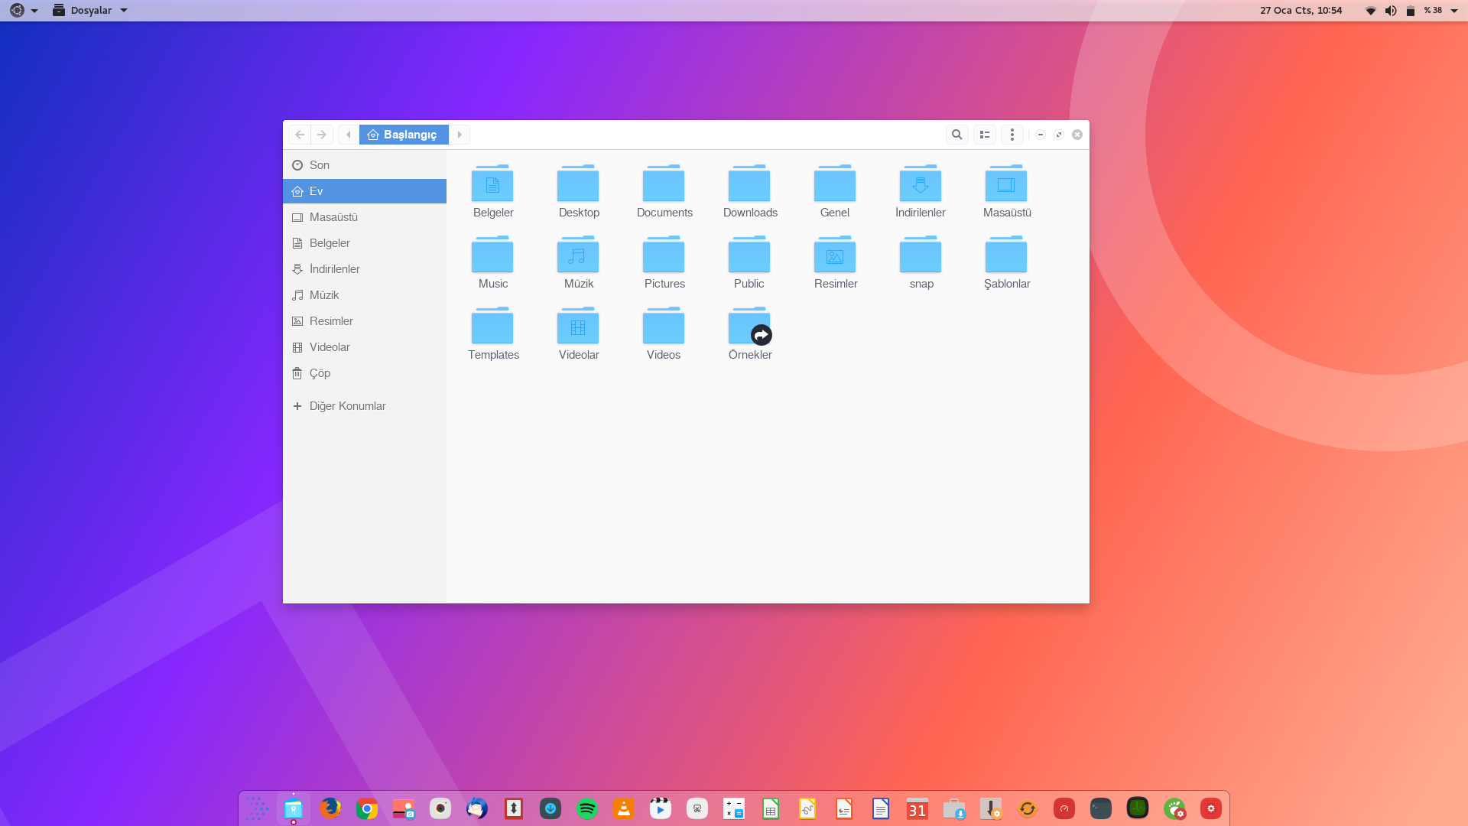Image resolution: width=1468 pixels, height=826 pixels.
Task: Toggle list/grid view button
Action: coord(985,135)
